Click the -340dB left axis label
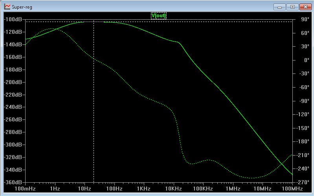This screenshot has width=314, height=196. (x=13, y=170)
